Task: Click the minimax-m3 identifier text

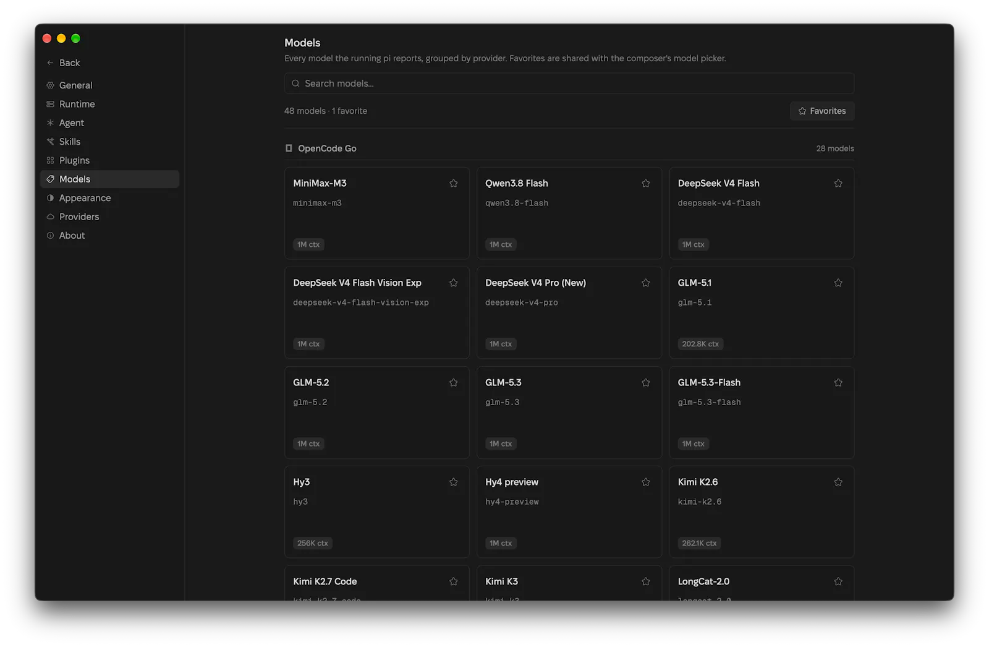Action: (317, 203)
